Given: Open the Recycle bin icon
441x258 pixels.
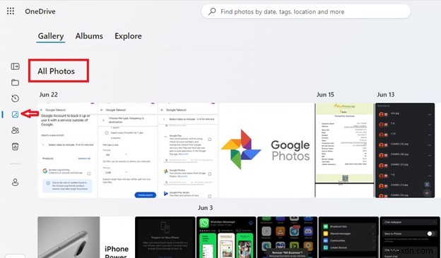Looking at the screenshot, I should click(x=15, y=147).
